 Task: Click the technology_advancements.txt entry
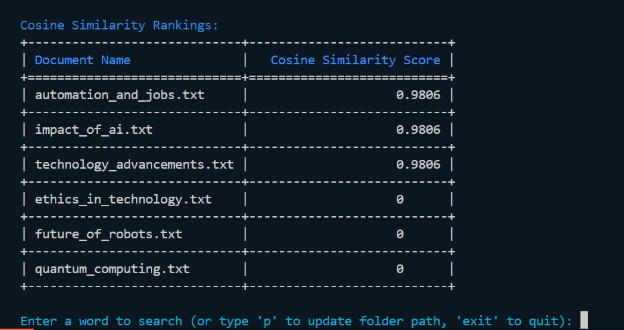(x=135, y=165)
